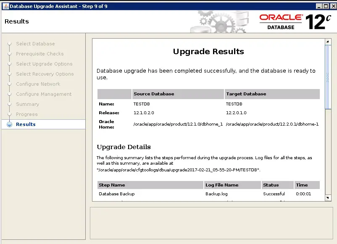
Task: Click the Source Database column header
Action: (x=178, y=94)
